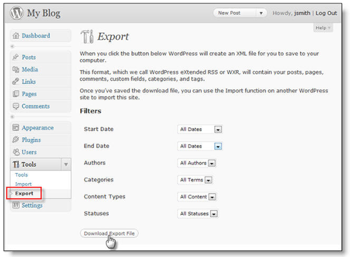350x257 pixels.
Task: Click the Authors label
Action: 94,163
